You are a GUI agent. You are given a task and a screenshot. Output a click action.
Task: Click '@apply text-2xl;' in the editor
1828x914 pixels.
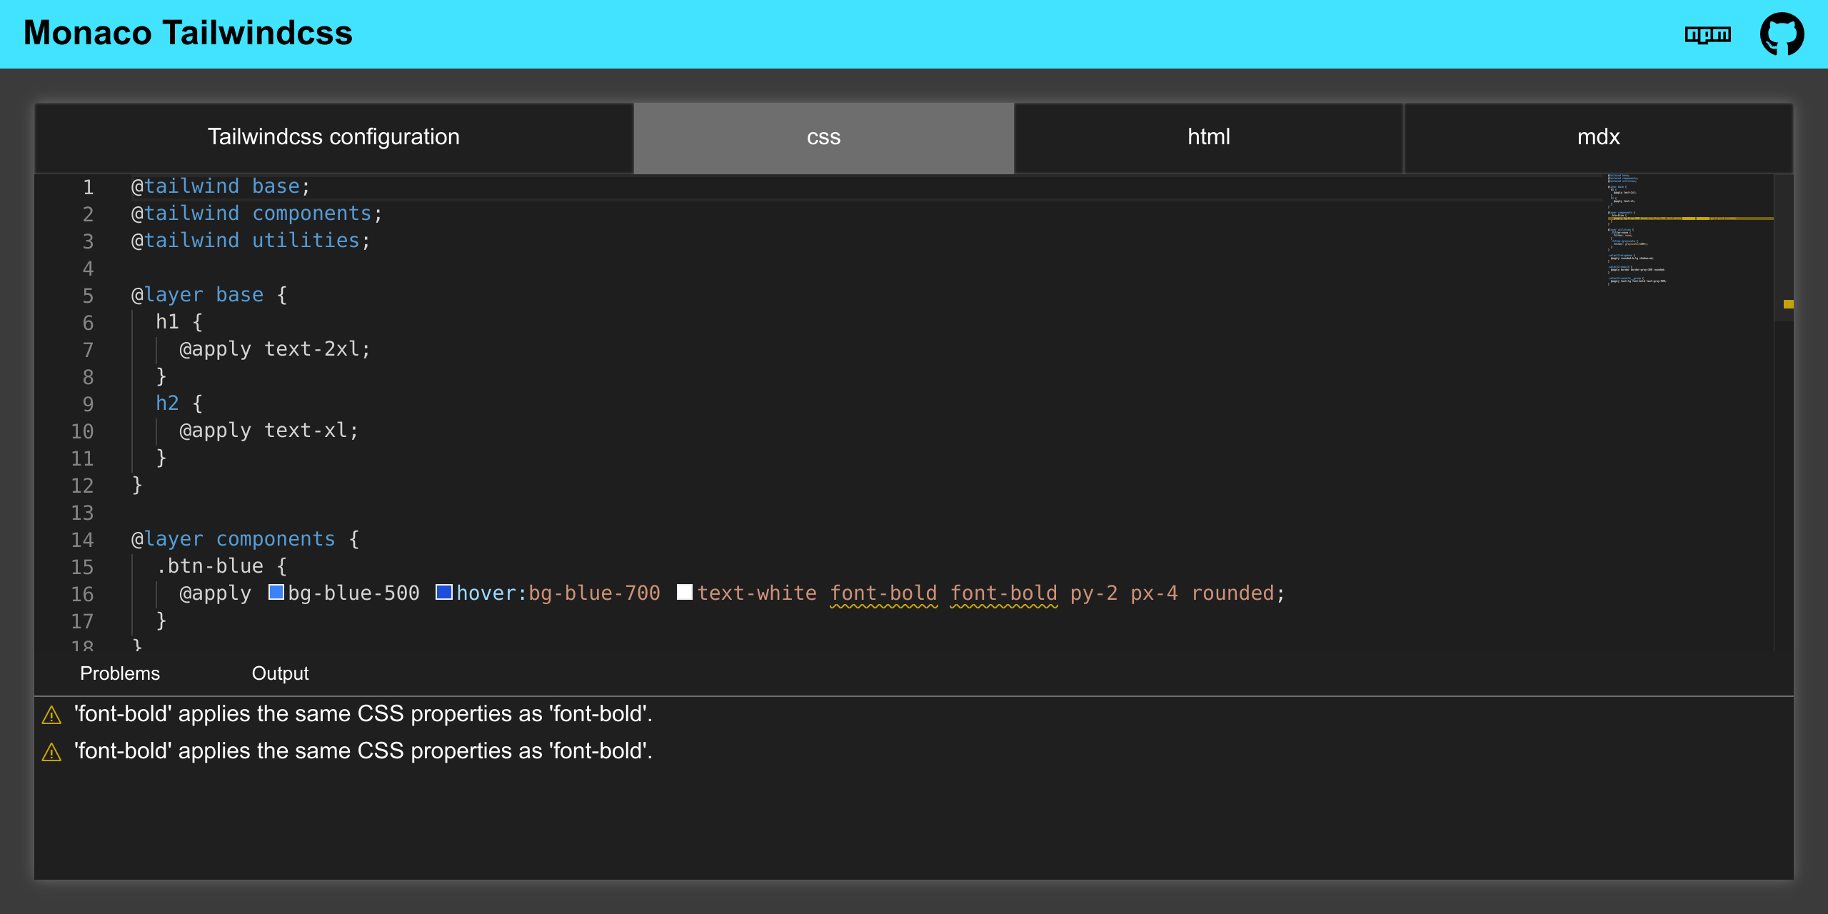click(275, 349)
